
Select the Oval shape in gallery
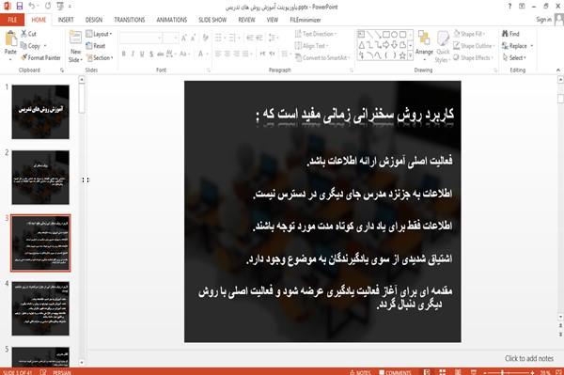click(394, 35)
